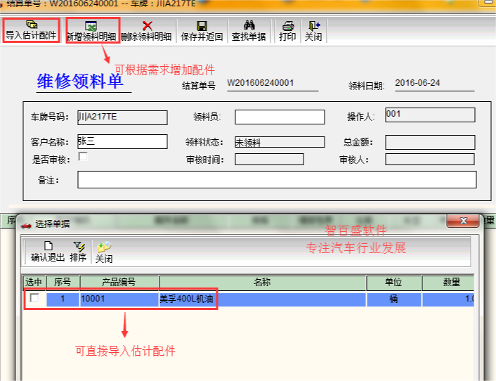The image size is (496, 381).
Task: Click the 序号 column header
Action: (63, 283)
